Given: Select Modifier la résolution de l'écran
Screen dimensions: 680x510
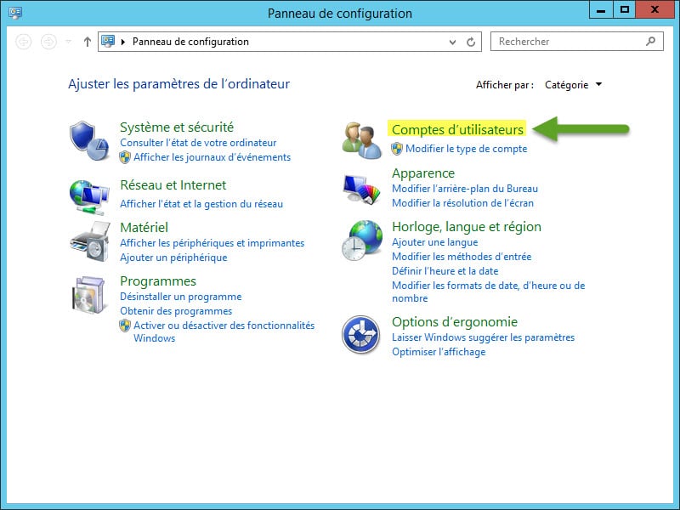Looking at the screenshot, I should click(462, 203).
